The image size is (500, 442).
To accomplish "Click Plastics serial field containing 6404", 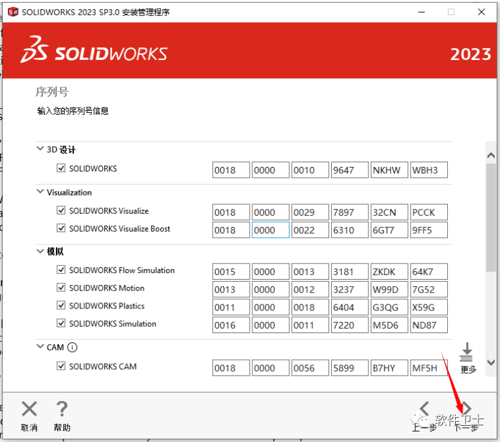I will pos(350,307).
